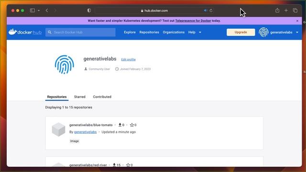Go forward with Safari forward arrow
This screenshot has height=172, width=306.
(55, 11)
